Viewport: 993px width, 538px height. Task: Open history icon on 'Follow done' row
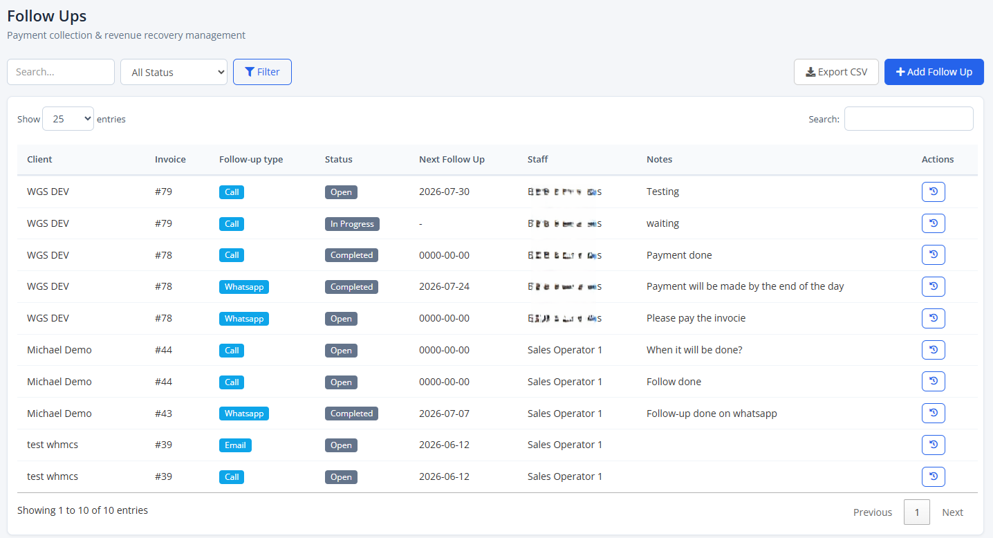[x=933, y=382]
